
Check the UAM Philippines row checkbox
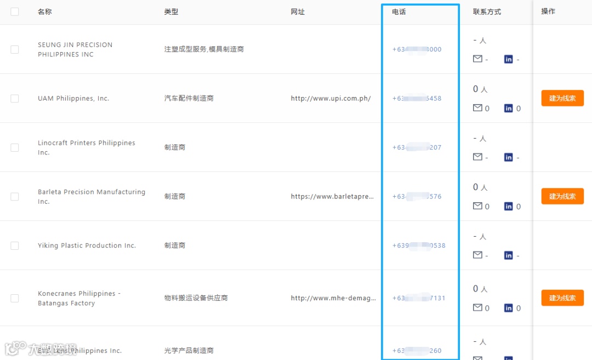pyautogui.click(x=15, y=99)
